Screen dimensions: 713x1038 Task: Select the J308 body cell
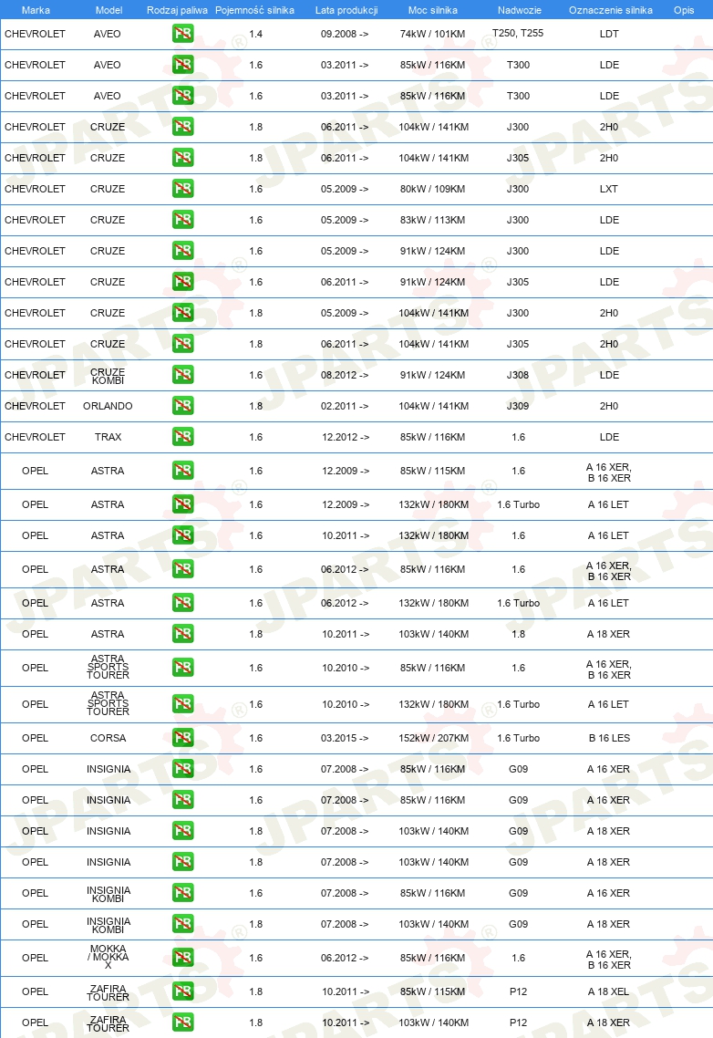[x=518, y=375]
